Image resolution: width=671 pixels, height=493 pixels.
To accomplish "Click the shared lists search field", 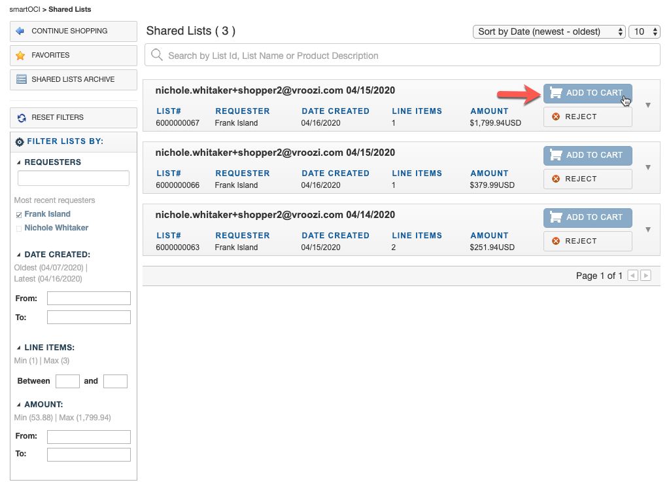I will point(402,55).
